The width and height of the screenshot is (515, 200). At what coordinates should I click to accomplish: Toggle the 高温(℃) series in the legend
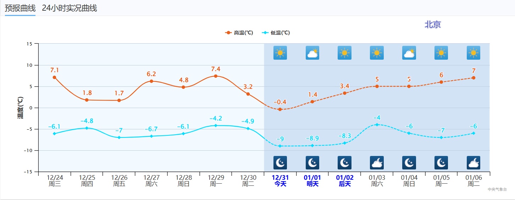239,33
